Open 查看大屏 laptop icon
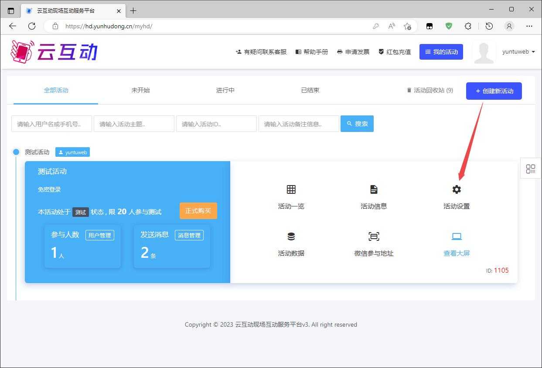 [x=457, y=236]
